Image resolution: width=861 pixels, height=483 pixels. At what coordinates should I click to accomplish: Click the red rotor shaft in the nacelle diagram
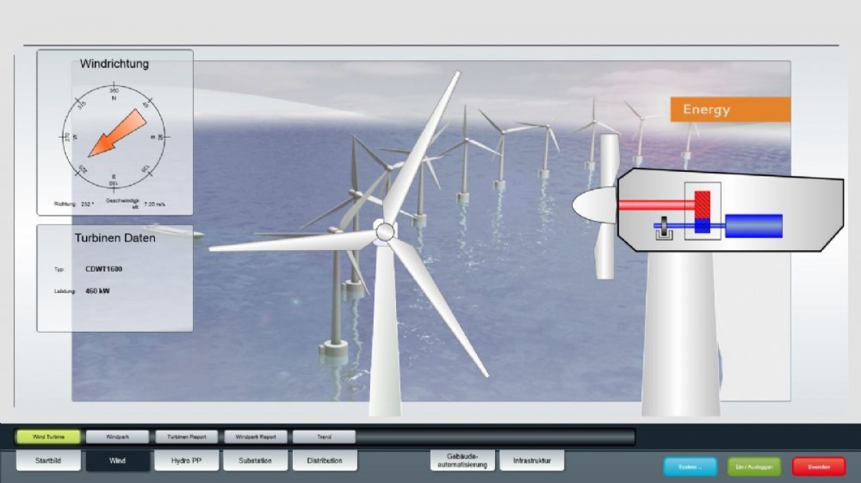657,205
